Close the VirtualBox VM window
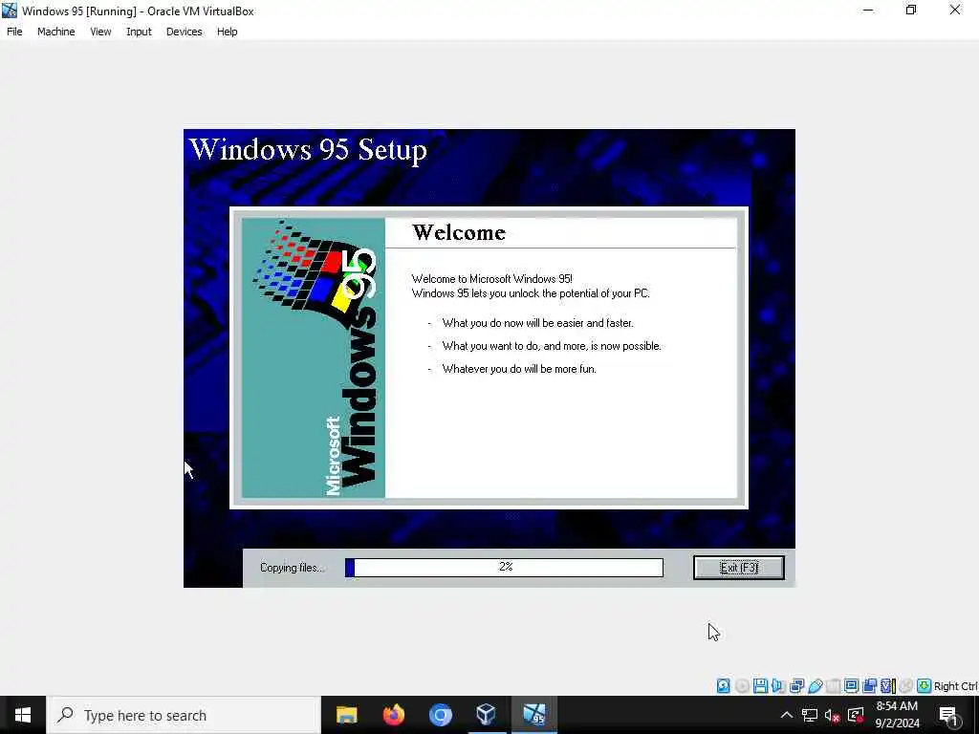 955,11
